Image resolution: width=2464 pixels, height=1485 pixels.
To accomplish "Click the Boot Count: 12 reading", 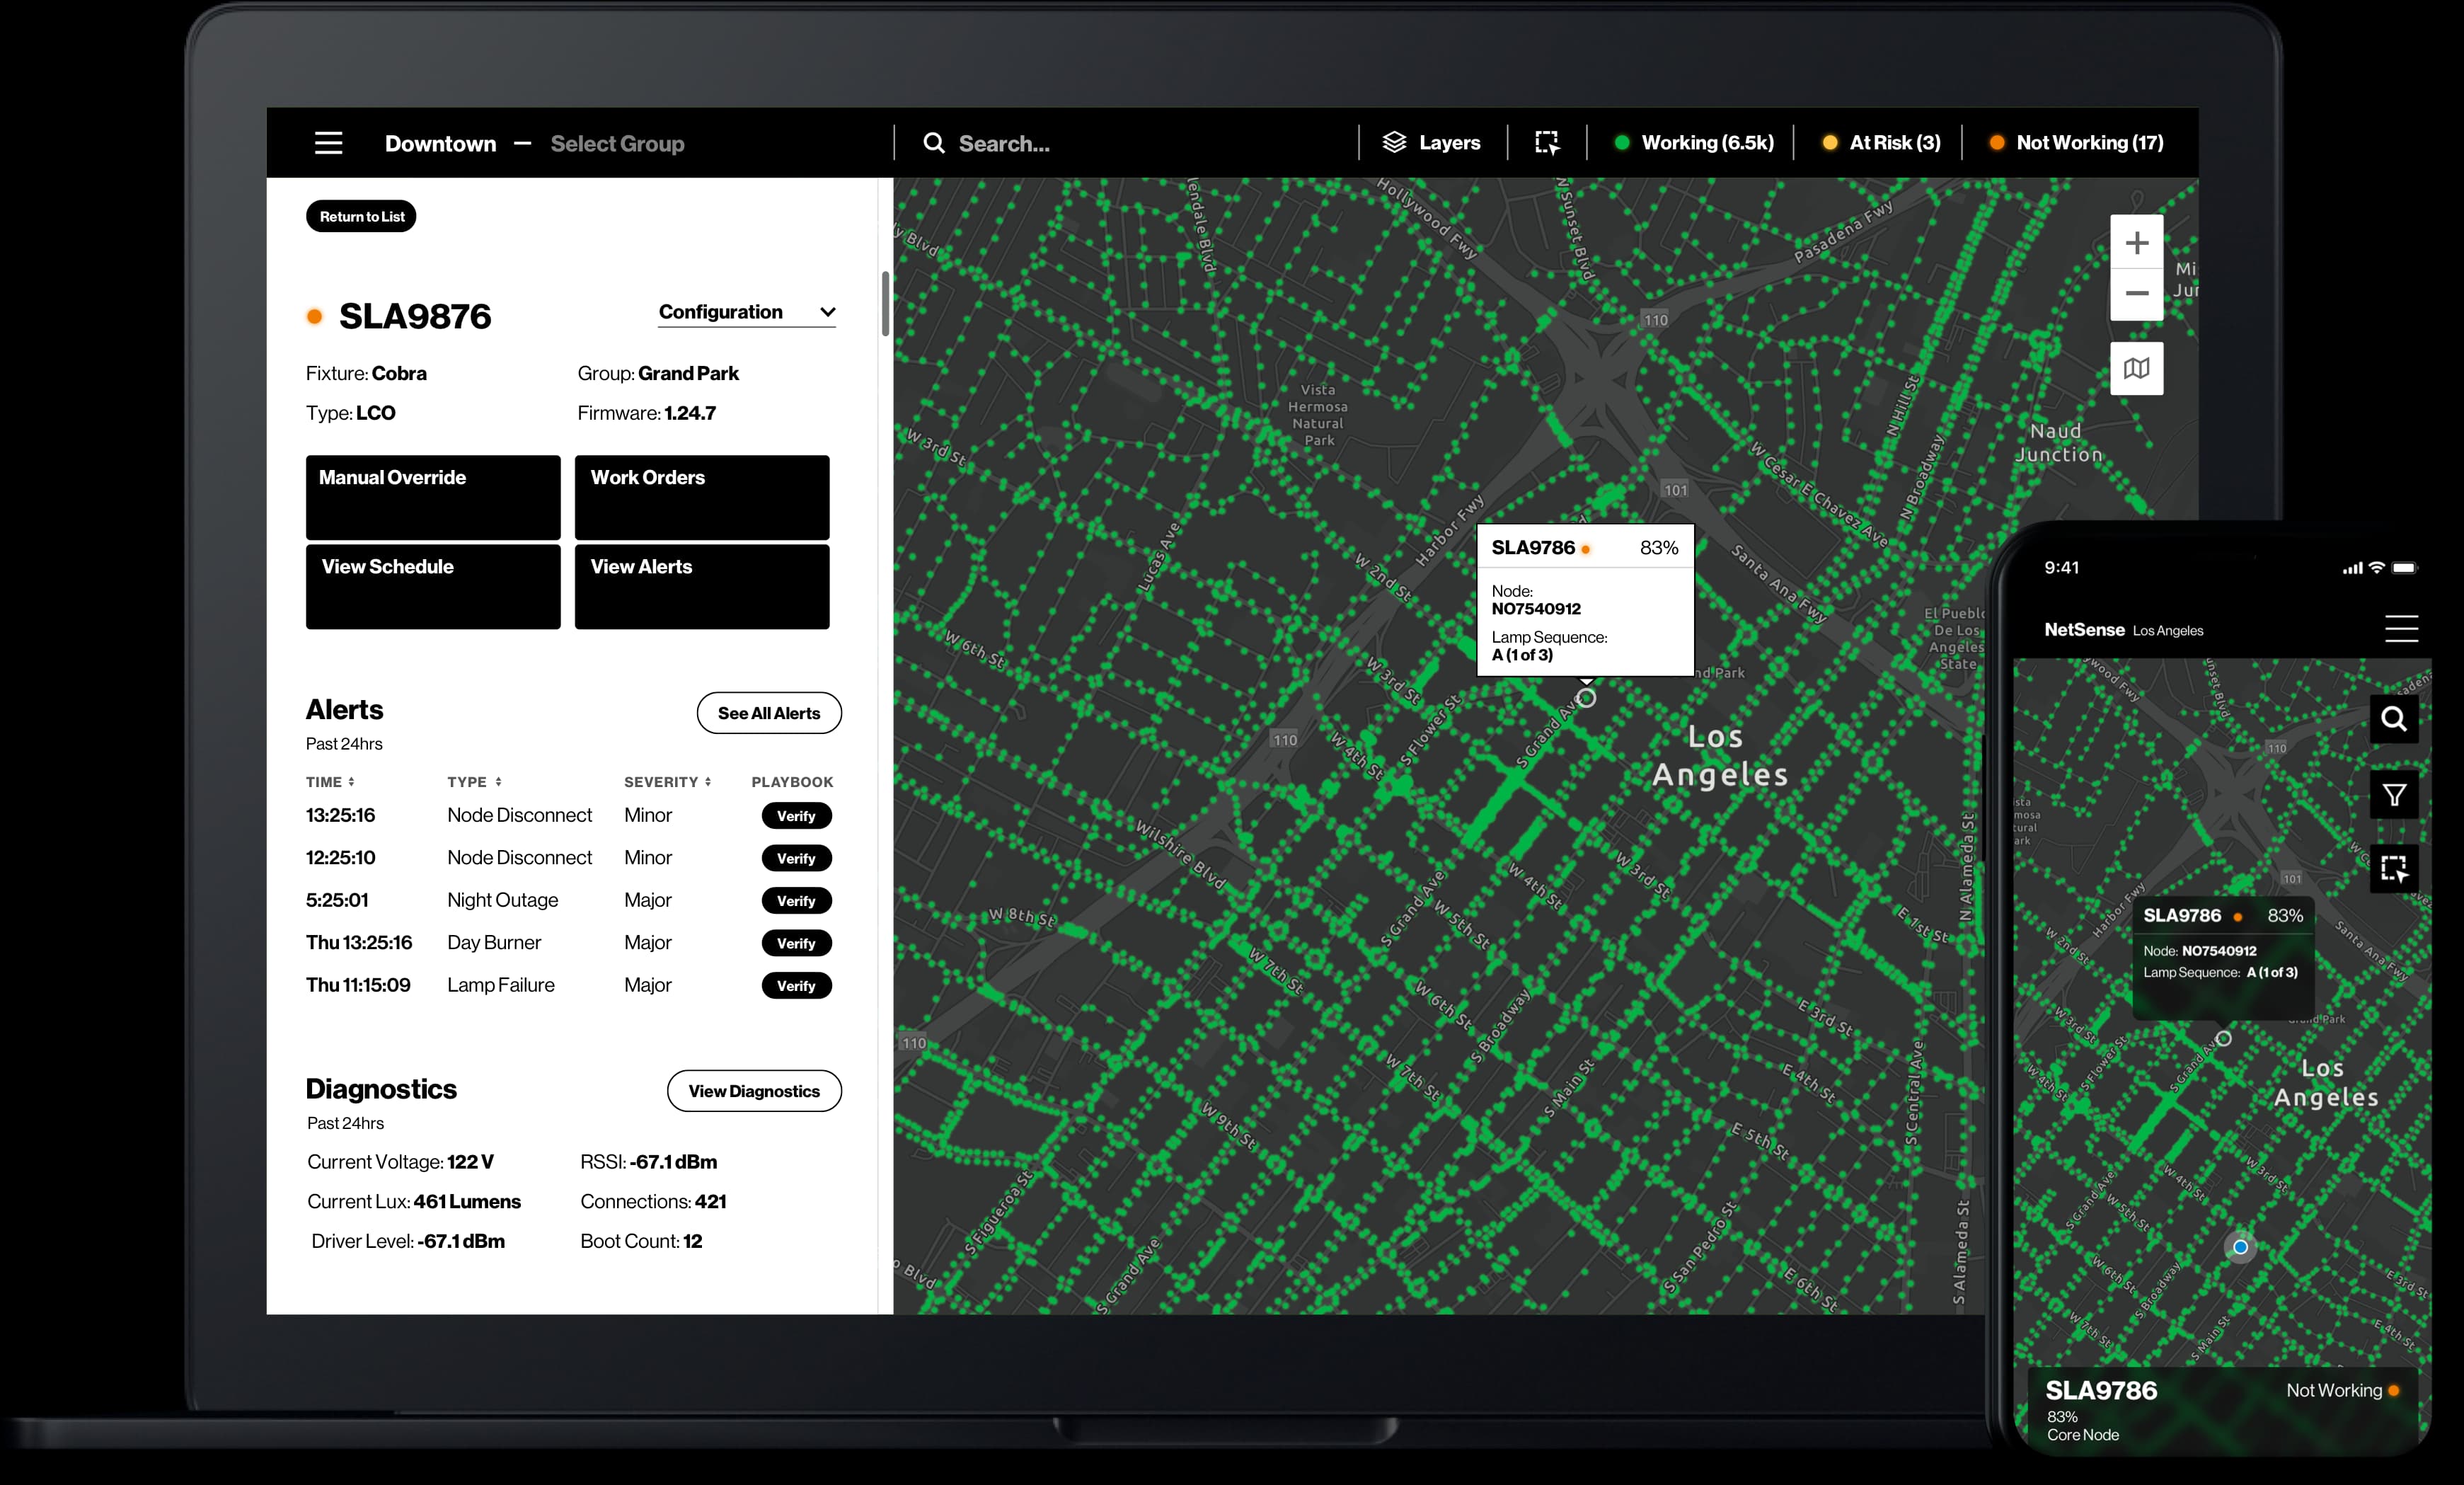I will pyautogui.click(x=641, y=1241).
